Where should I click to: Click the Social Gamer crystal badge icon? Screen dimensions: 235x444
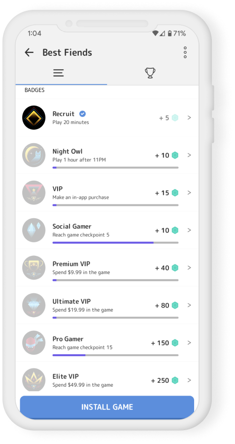tap(34, 230)
